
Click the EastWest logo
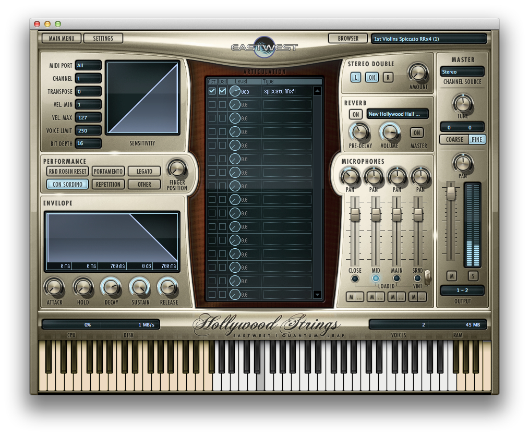tap(264, 47)
